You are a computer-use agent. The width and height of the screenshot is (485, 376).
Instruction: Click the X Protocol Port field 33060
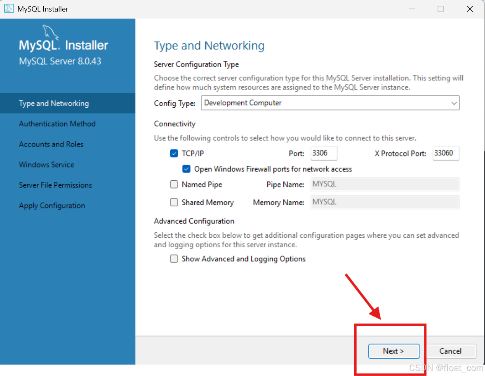[x=446, y=153]
